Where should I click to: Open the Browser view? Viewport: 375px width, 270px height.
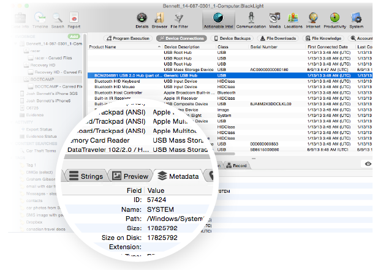(159, 21)
